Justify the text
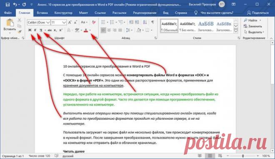This screenshot has width=275, height=159. click(x=120, y=30)
